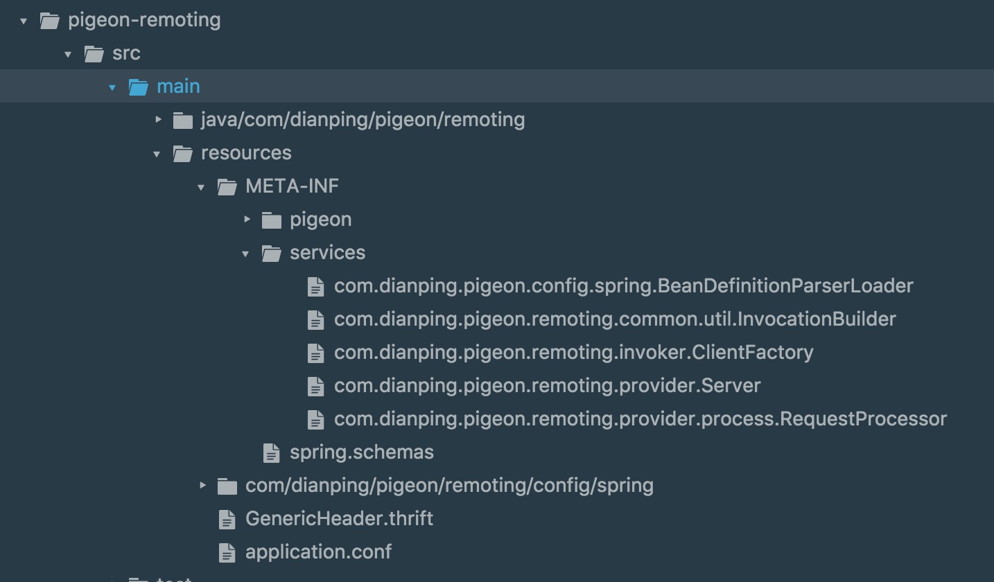Click the blue main folder icon
Image resolution: width=994 pixels, height=582 pixels.
pyautogui.click(x=139, y=87)
